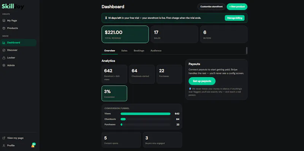This screenshot has height=151, width=304.
Task: Click the Payouts card heading
Action: pos(194,64)
